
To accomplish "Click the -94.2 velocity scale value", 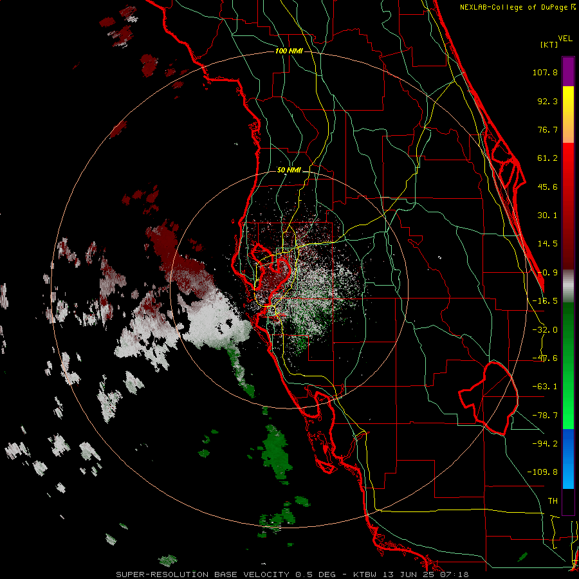I will coord(545,444).
